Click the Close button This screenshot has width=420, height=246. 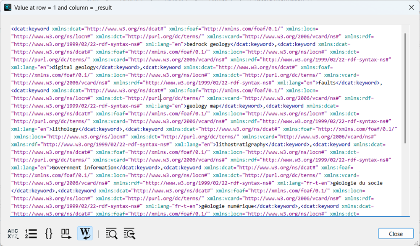(396, 234)
